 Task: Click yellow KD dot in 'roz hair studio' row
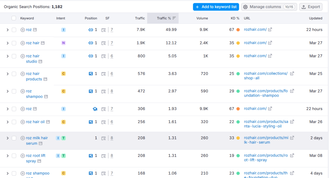(x=238, y=56)
